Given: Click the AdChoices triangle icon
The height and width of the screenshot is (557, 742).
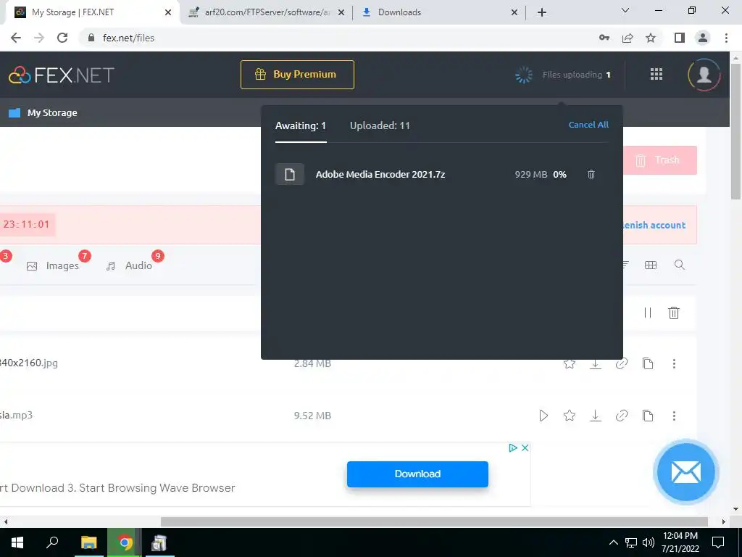Looking at the screenshot, I should coord(513,447).
